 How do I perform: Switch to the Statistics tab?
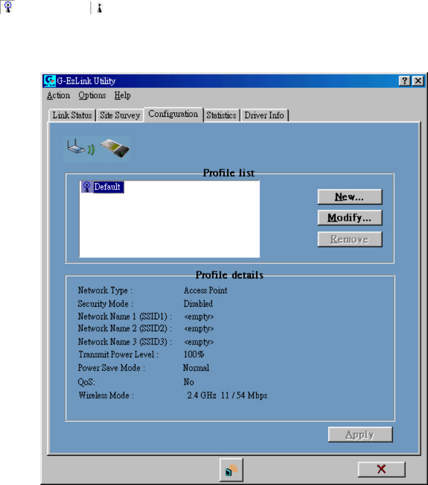pos(221,115)
